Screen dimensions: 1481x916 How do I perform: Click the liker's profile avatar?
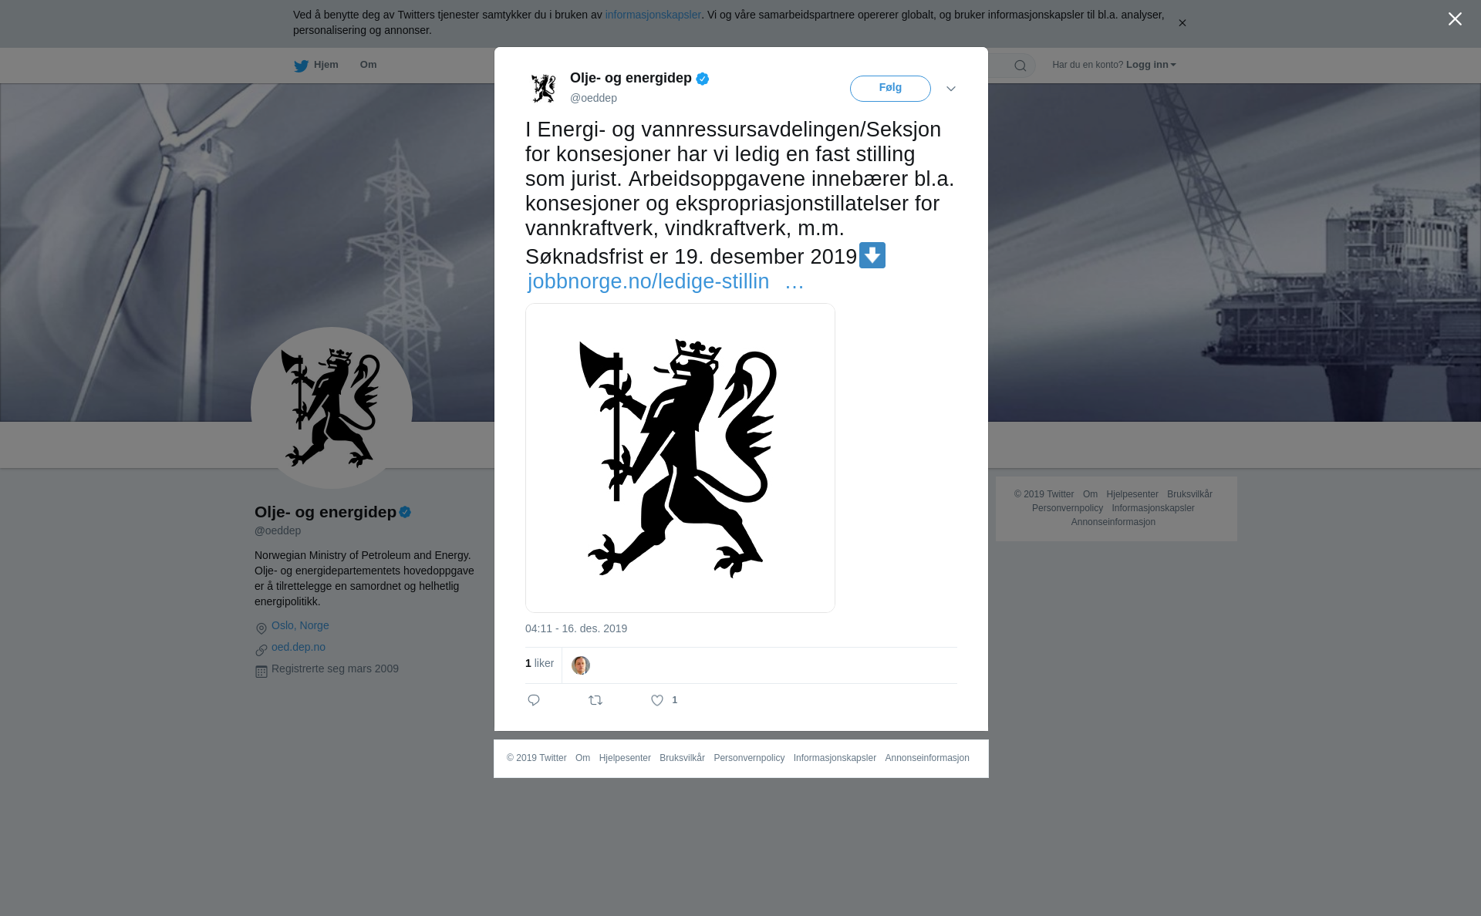point(581,665)
